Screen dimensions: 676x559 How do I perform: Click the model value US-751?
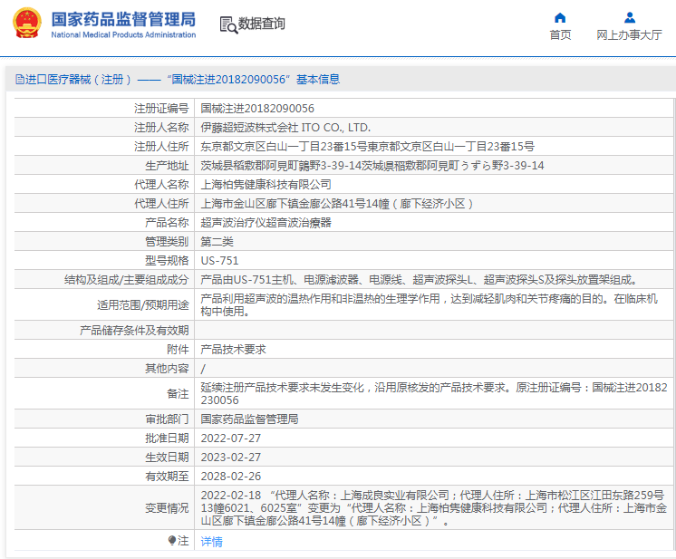pos(219,261)
